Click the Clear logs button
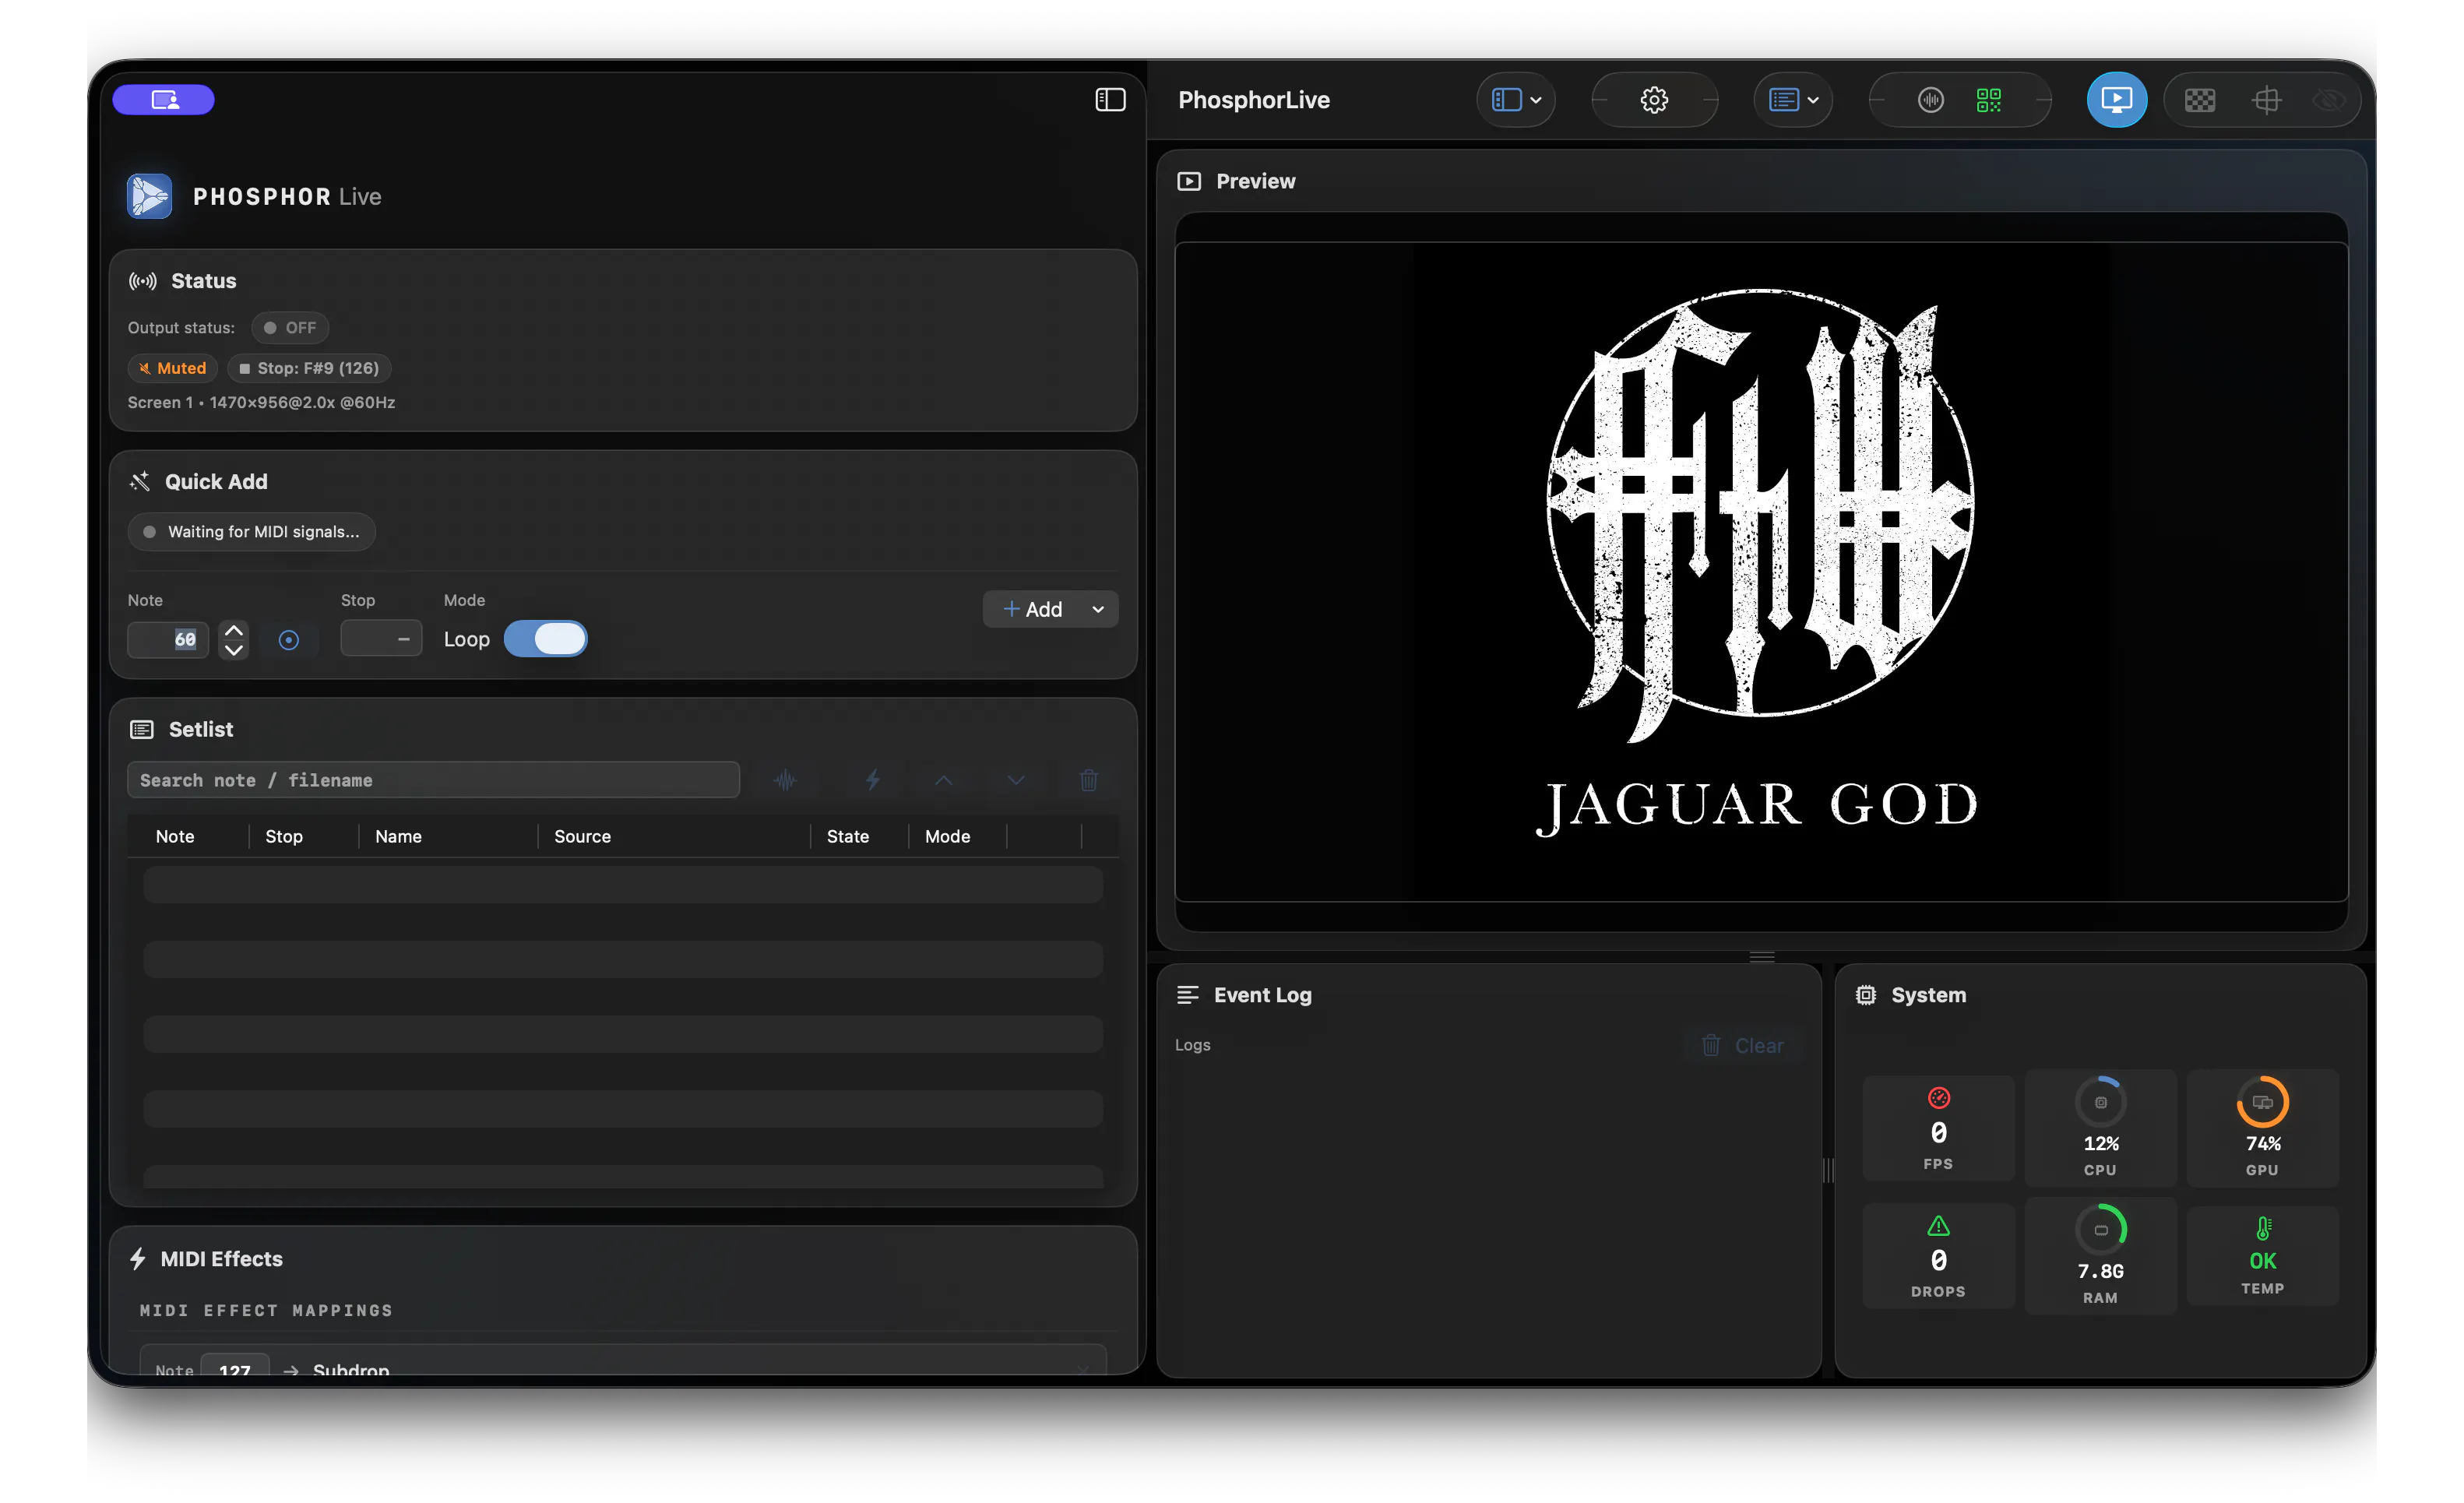Image resolution: width=2464 pixels, height=1503 pixels. (x=1742, y=1046)
